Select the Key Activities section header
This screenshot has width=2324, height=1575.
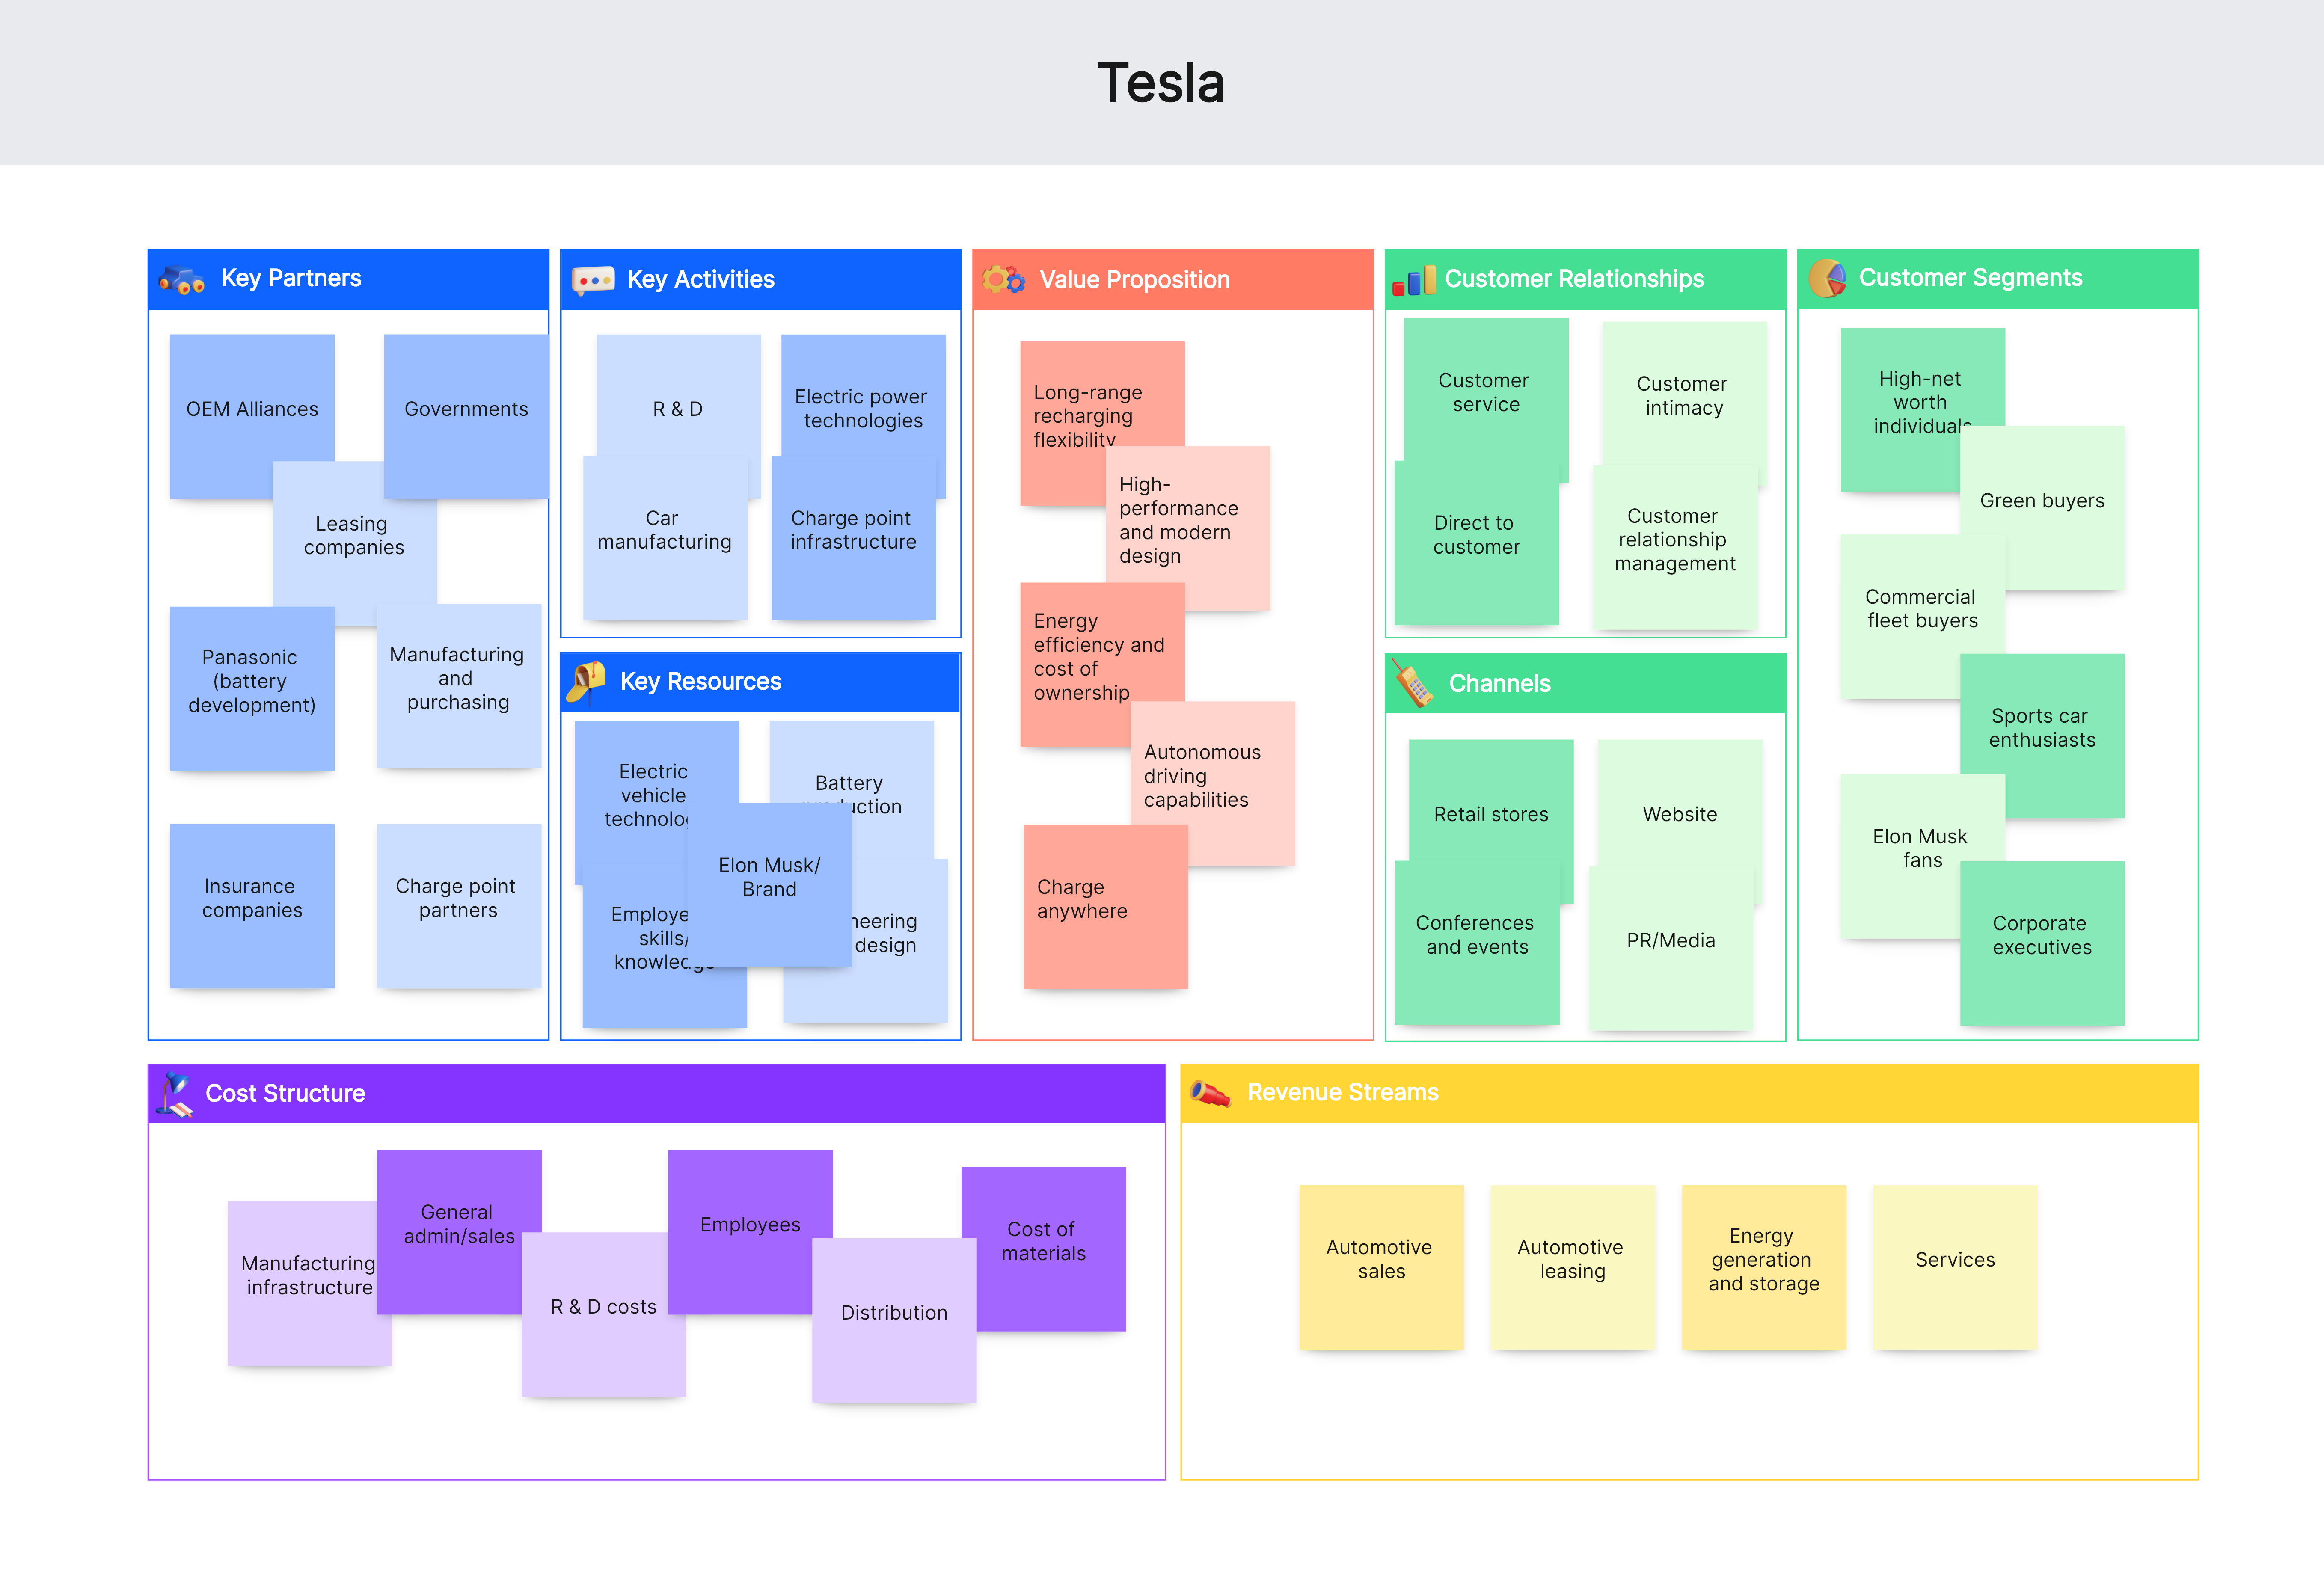(761, 280)
